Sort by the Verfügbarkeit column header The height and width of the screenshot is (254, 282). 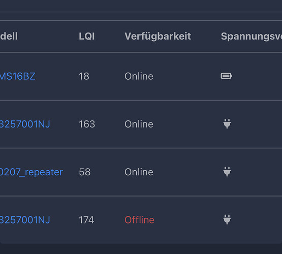158,36
